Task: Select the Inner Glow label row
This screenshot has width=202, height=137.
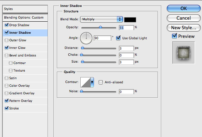Action: click(x=25, y=48)
